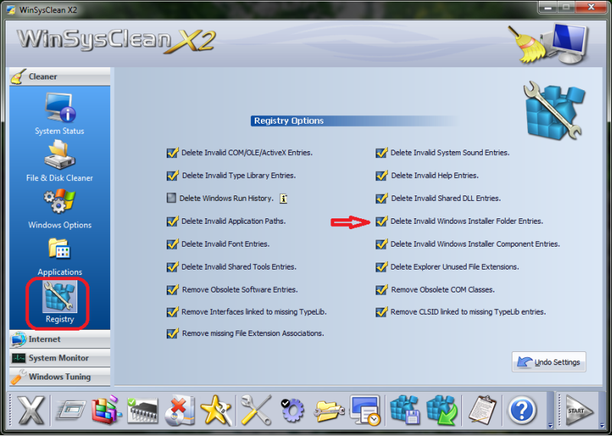Close the WinSysClean X2 window
Viewport: 612px width, 436px height.
point(591,7)
